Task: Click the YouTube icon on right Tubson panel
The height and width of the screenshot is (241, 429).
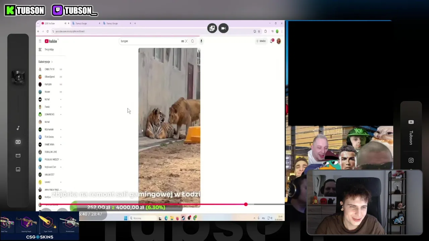Action: pyautogui.click(x=411, y=122)
